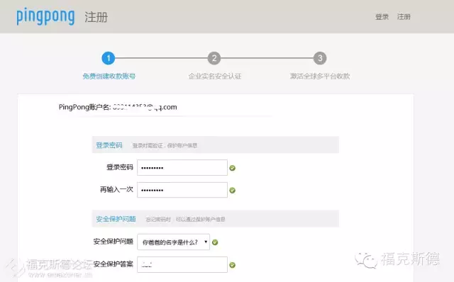Click the pingpong logo
Image resolution: width=454 pixels, height=282 pixels.
pos(45,16)
